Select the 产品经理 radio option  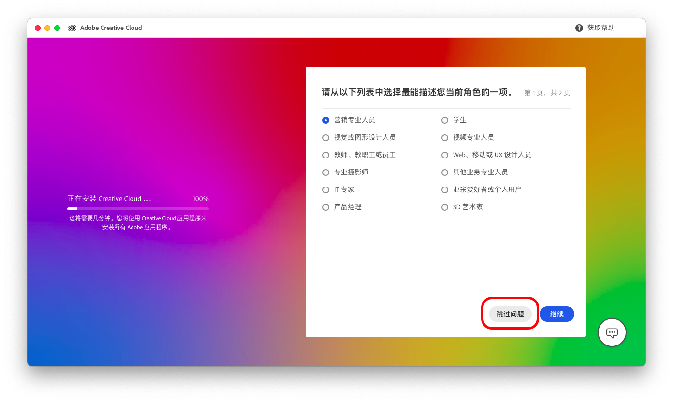pos(326,207)
